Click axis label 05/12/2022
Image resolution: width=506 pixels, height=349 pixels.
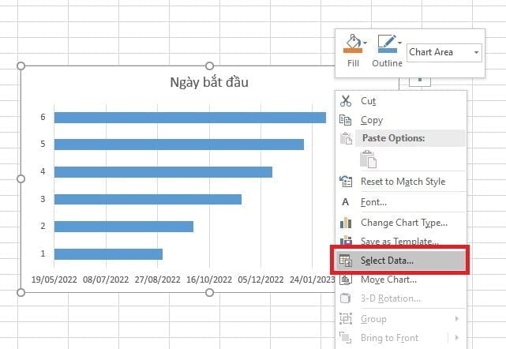[x=260, y=280]
